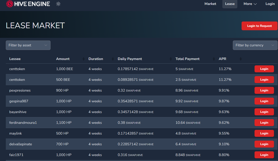Select lessee name bayanihive
Viewport: 278px width, 161px height.
pyautogui.click(x=18, y=112)
